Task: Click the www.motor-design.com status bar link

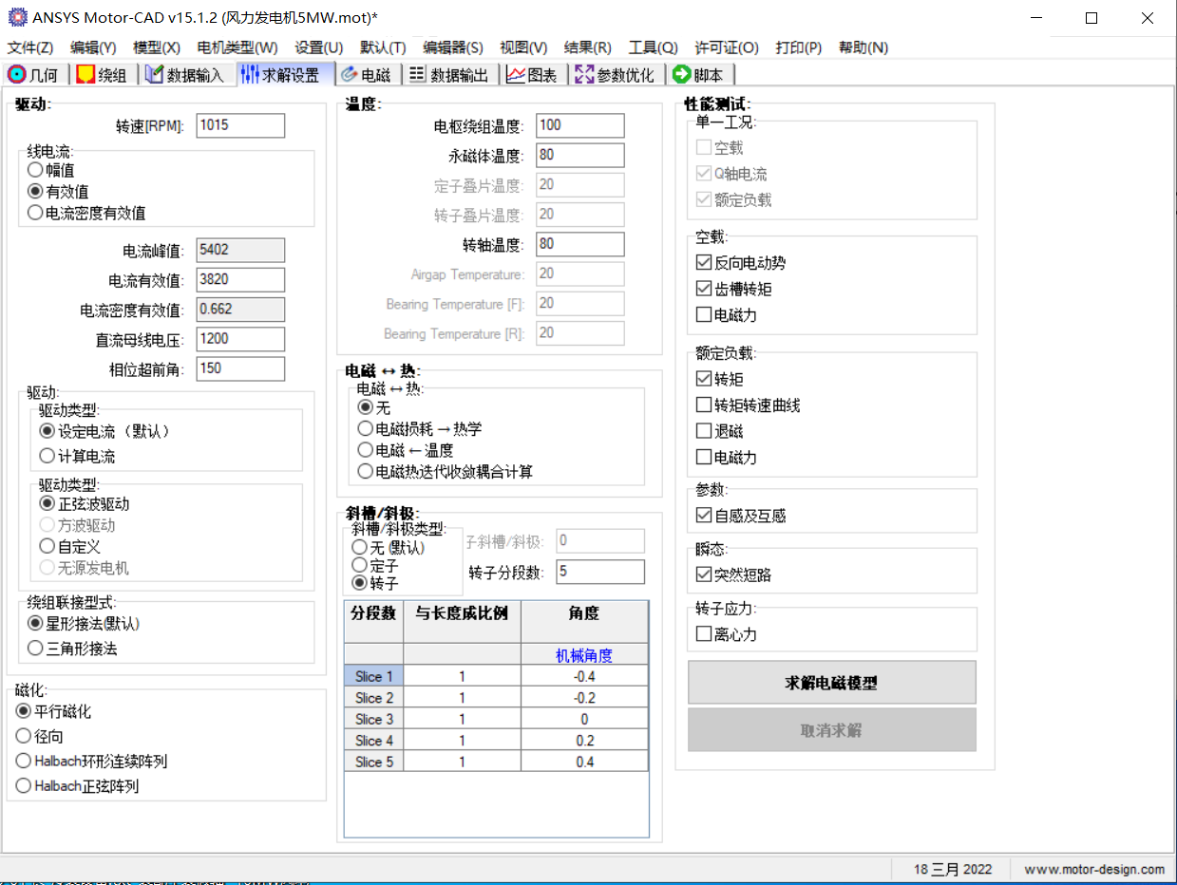Action: click(x=1094, y=869)
